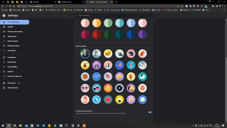The width and height of the screenshot is (227, 128).
Task: Select the dark magenta theme color
Action: click(85, 34)
